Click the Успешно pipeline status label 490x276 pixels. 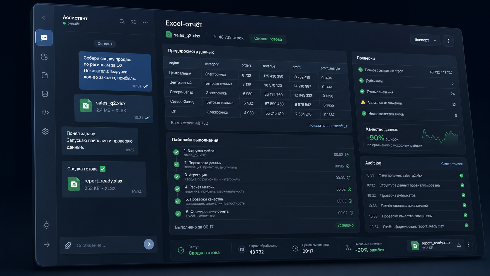(x=345, y=225)
